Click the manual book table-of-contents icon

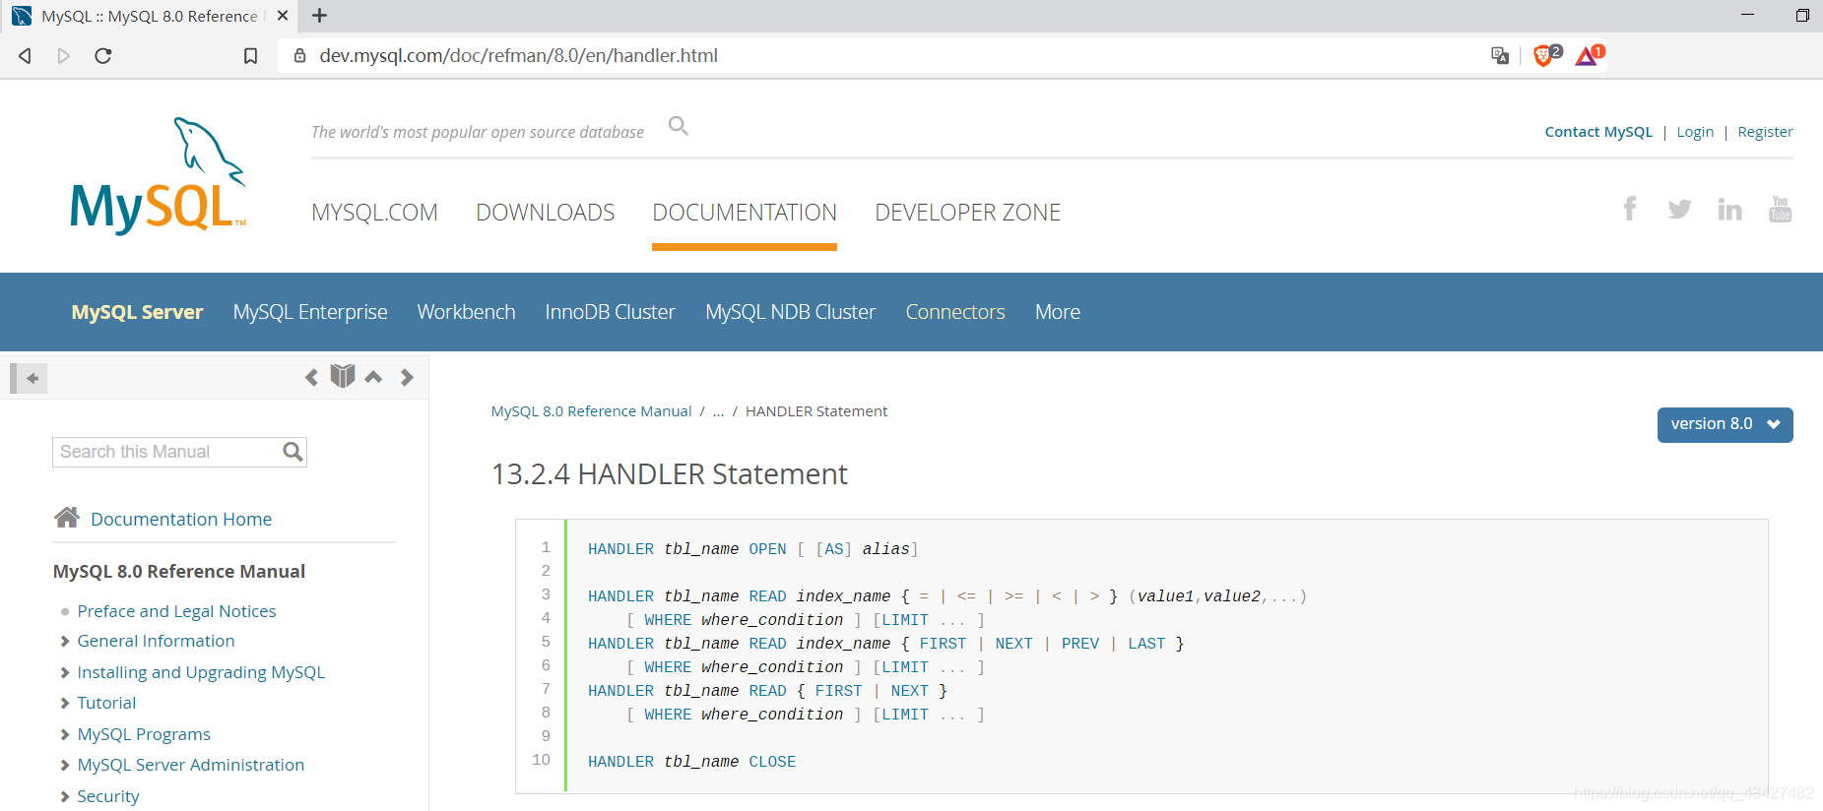342,376
